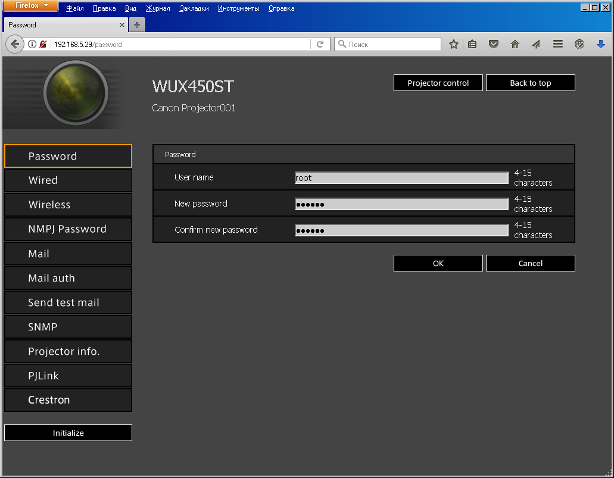Confirm password change with OK
The width and height of the screenshot is (614, 478).
438,263
